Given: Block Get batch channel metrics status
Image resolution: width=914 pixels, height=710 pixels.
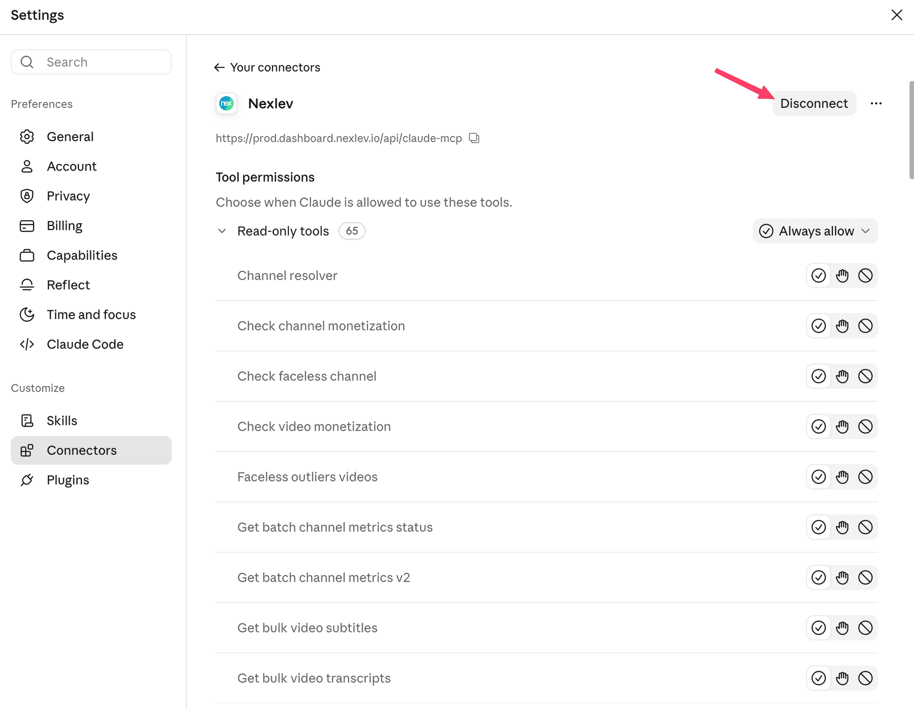Looking at the screenshot, I should 865,527.
